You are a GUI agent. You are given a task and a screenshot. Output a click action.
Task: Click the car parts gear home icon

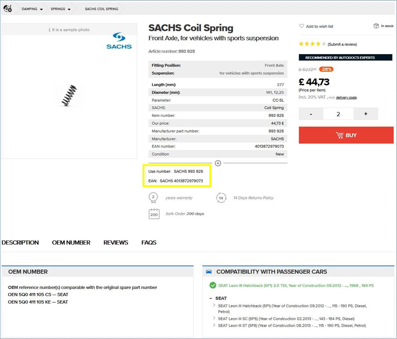coord(8,9)
